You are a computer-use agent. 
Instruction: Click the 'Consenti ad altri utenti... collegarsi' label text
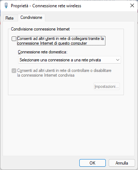[61, 41]
